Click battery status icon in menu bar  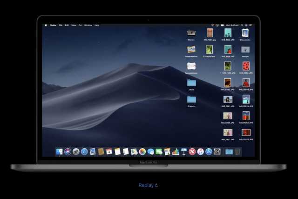(x=223, y=25)
